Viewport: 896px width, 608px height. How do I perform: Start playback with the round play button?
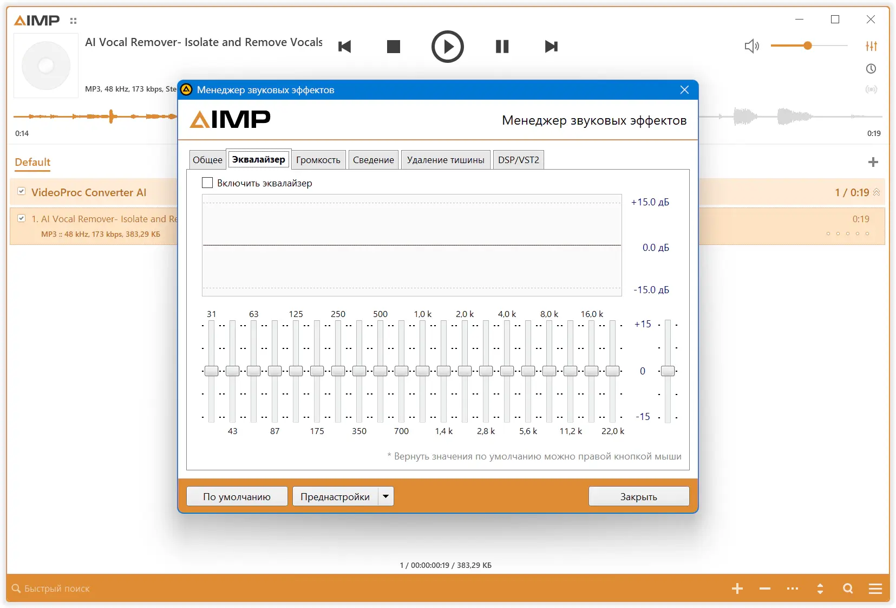[447, 47]
